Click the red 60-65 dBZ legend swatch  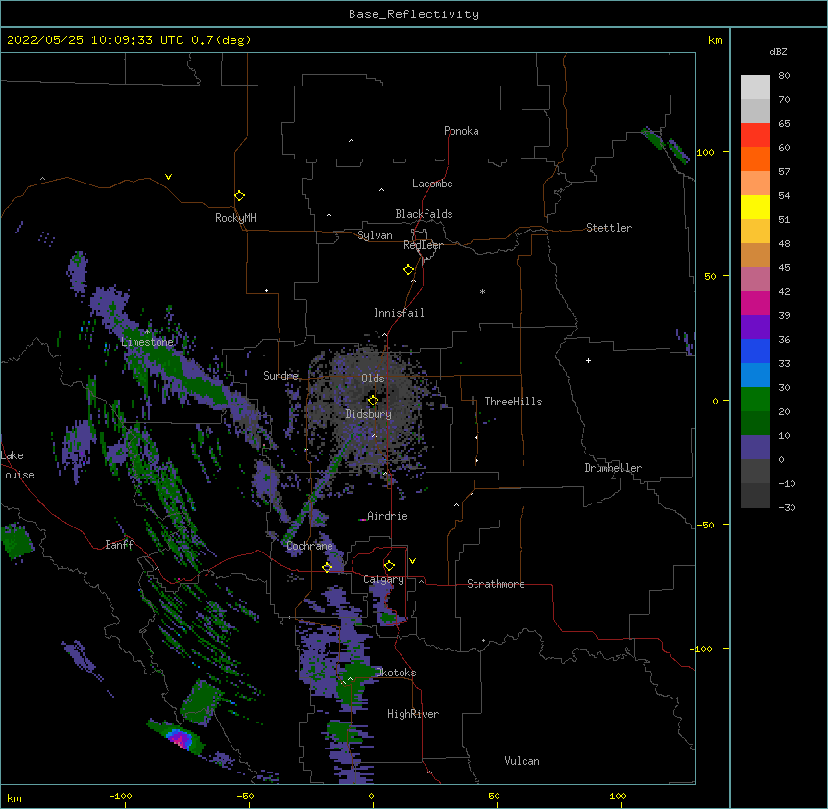pos(755,135)
